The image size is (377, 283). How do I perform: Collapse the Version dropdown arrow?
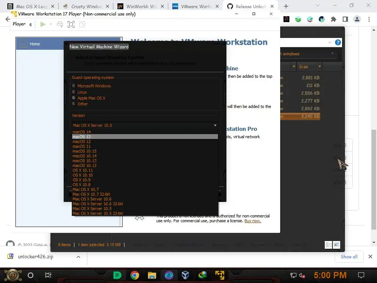click(x=215, y=125)
